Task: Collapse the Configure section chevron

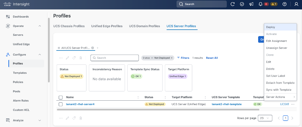Action: pyautogui.click(x=40, y=55)
